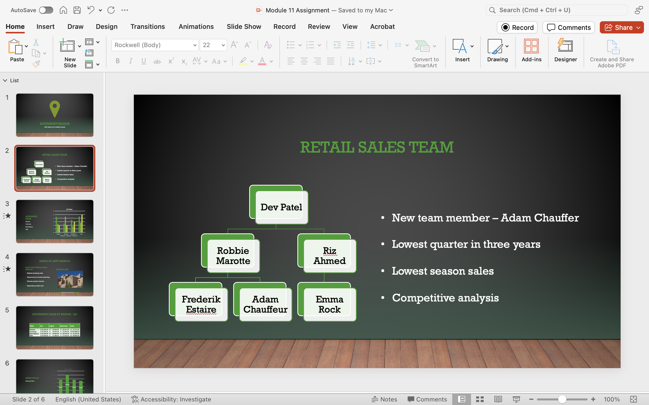
Task: Switch to Slide Sorter view
Action: coord(480,399)
